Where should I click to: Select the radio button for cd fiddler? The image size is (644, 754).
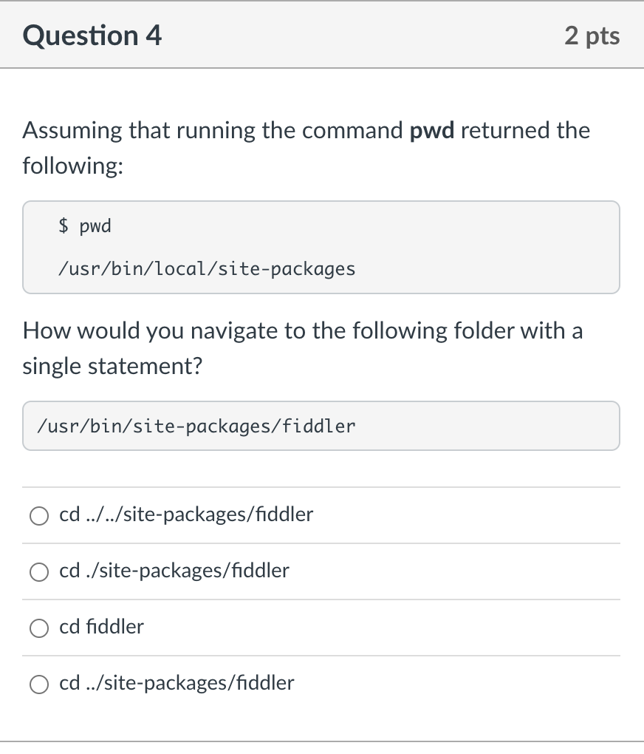tap(38, 628)
